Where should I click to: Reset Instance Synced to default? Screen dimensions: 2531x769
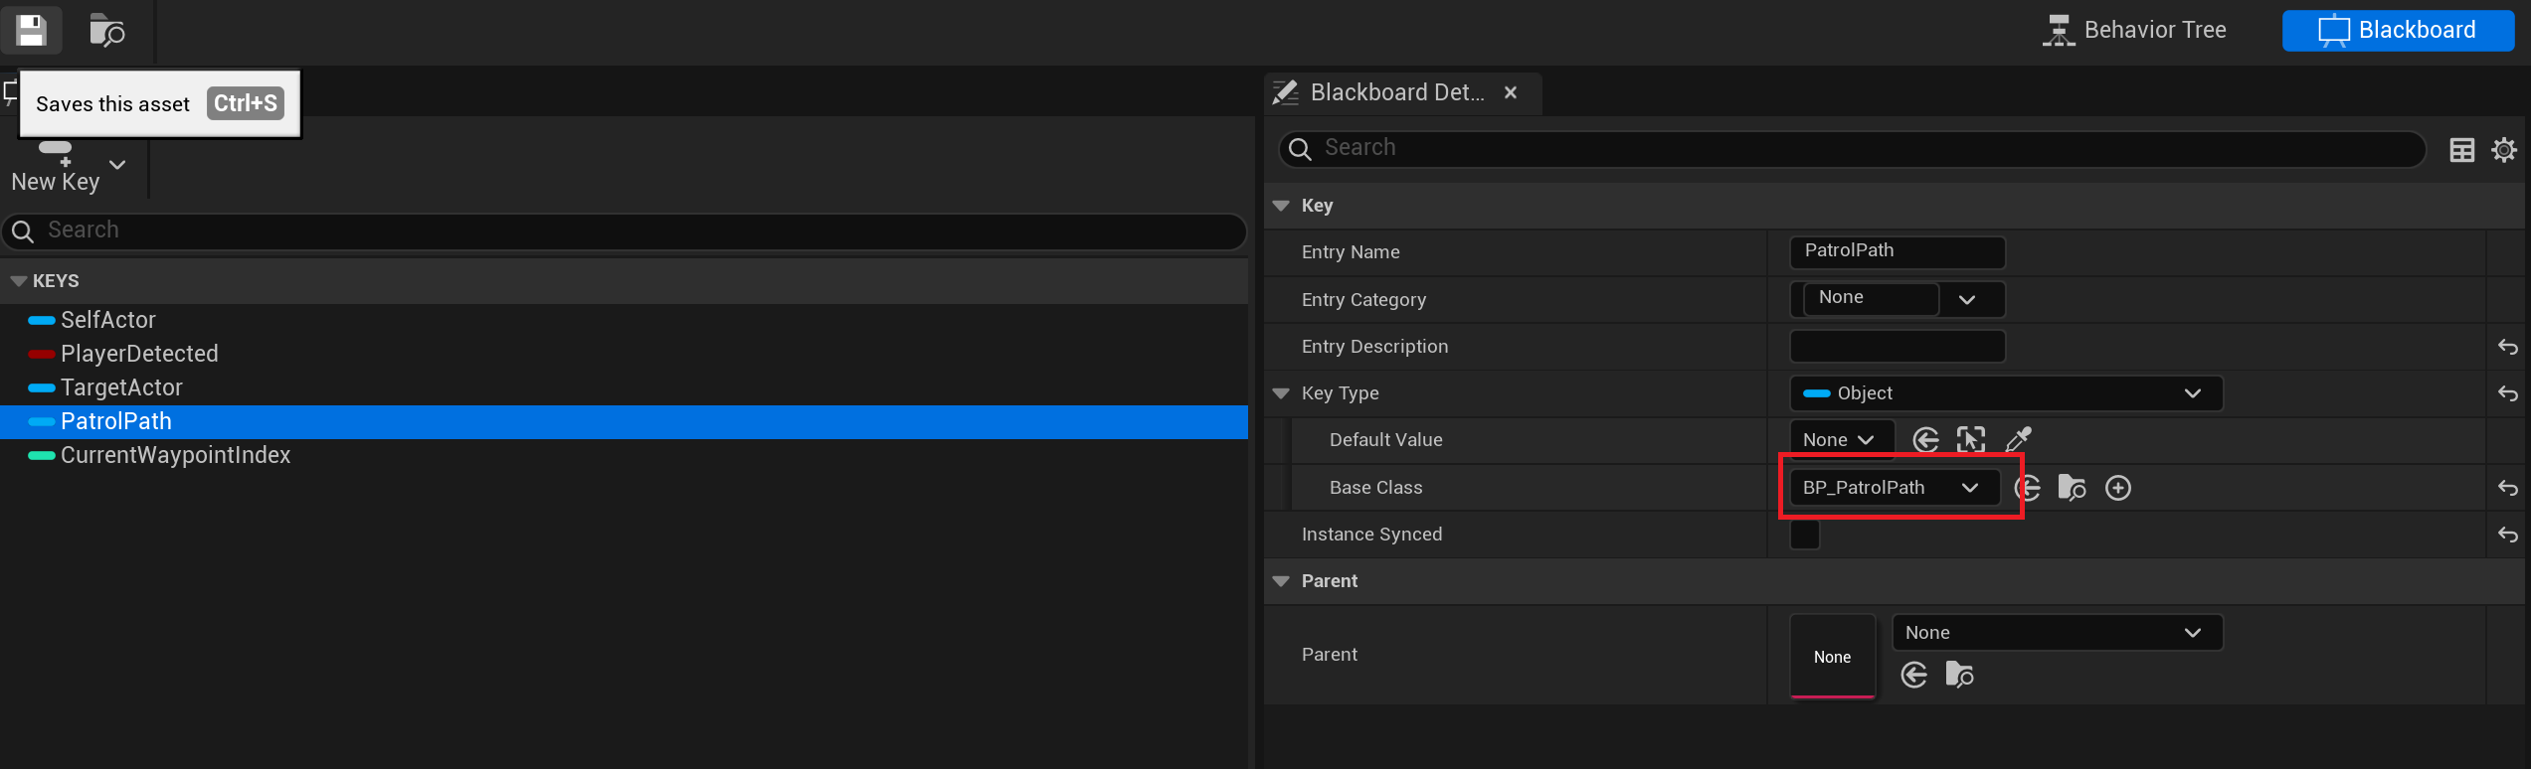(x=2508, y=535)
